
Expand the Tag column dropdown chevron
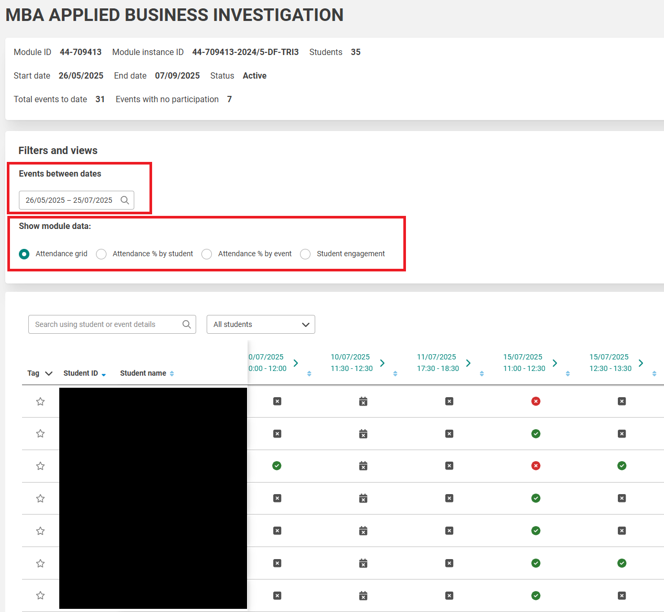(49, 374)
